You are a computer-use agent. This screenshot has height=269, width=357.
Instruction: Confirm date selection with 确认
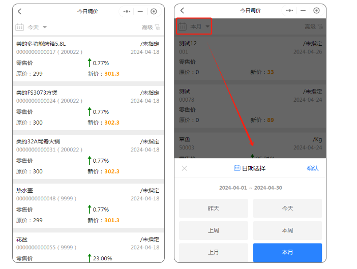(313, 168)
